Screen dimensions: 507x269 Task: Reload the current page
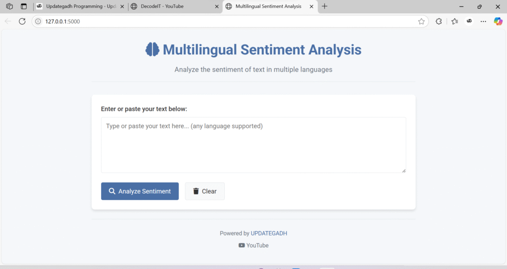point(22,21)
